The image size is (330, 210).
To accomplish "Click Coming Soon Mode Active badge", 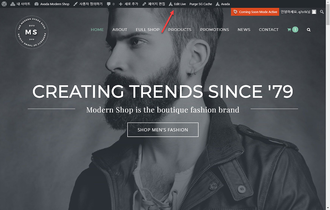I will pyautogui.click(x=255, y=12).
